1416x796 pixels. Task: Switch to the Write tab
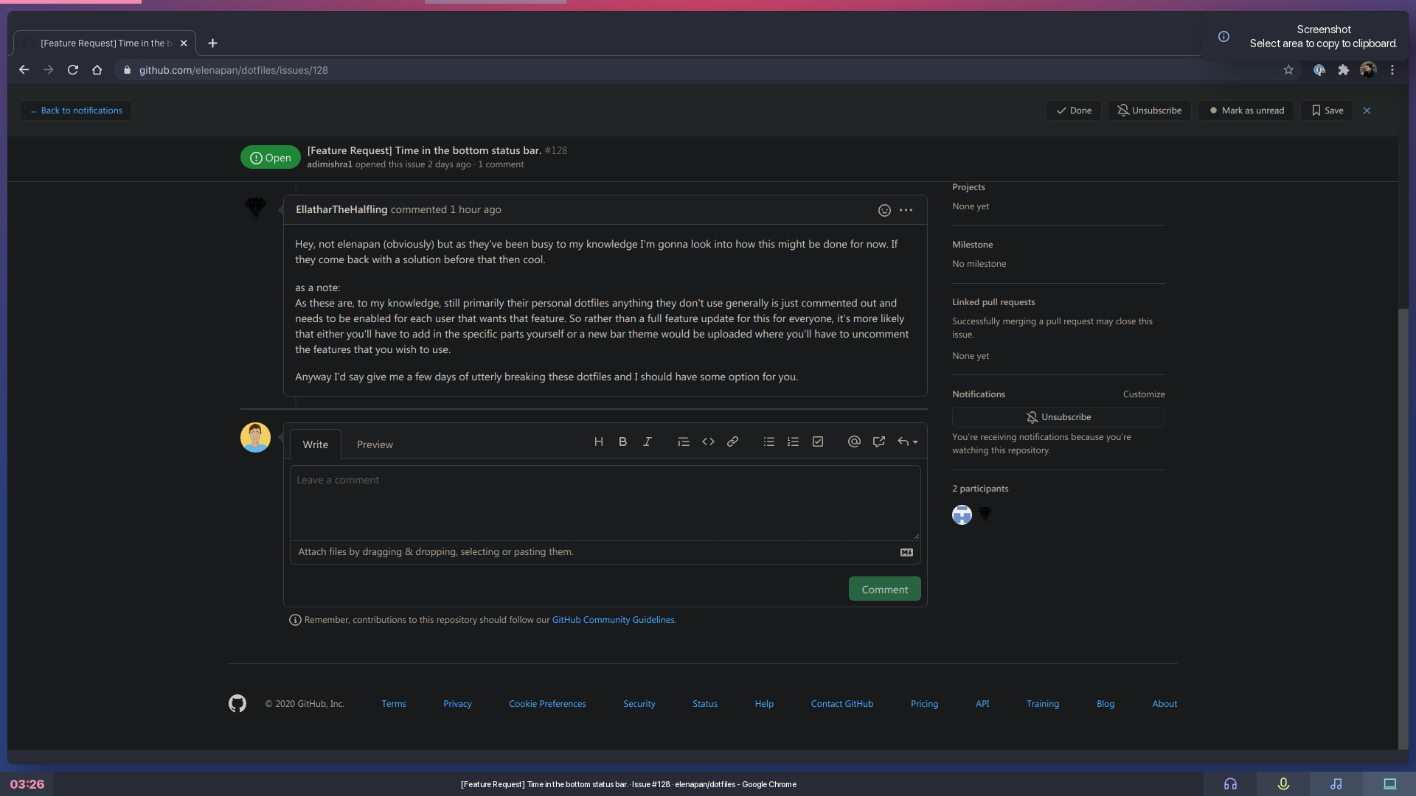[x=315, y=444]
